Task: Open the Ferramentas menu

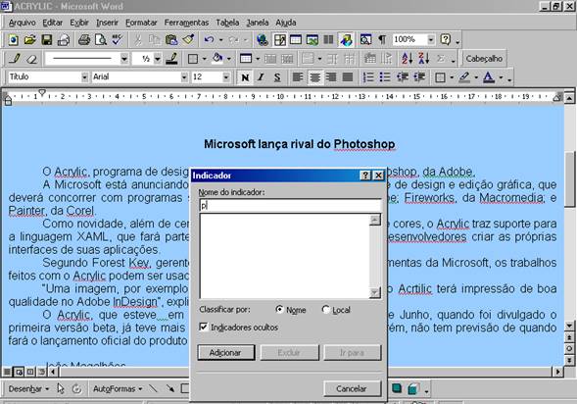Action: point(186,23)
